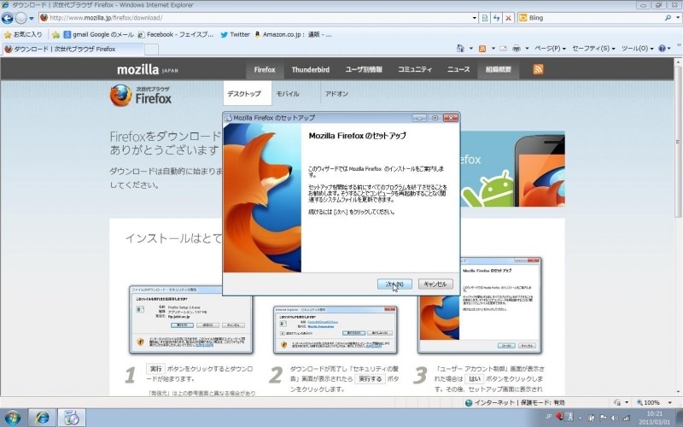The width and height of the screenshot is (683, 427).
Task: Click 次へ(N) button in setup wizard
Action: pos(394,284)
